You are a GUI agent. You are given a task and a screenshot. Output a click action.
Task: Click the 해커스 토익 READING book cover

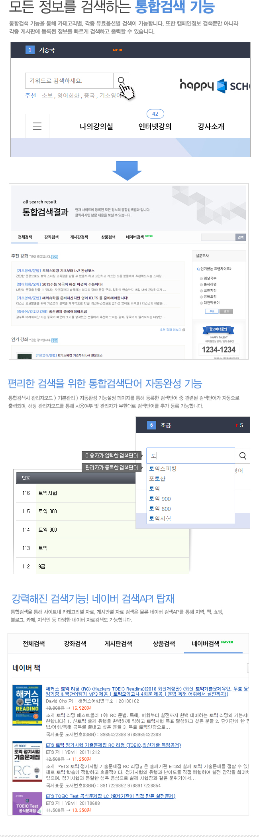pyautogui.click(x=27, y=705)
